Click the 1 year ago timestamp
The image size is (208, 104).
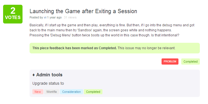click(x=54, y=17)
